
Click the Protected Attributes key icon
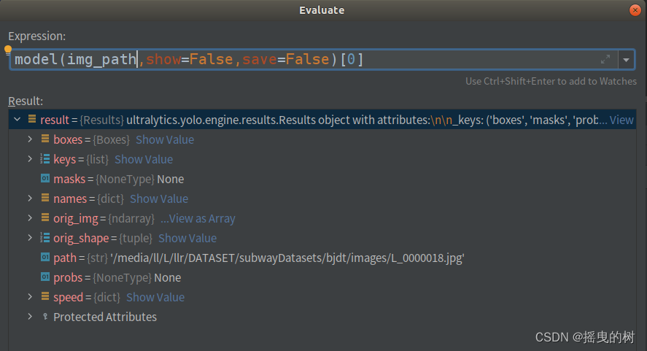pos(45,317)
